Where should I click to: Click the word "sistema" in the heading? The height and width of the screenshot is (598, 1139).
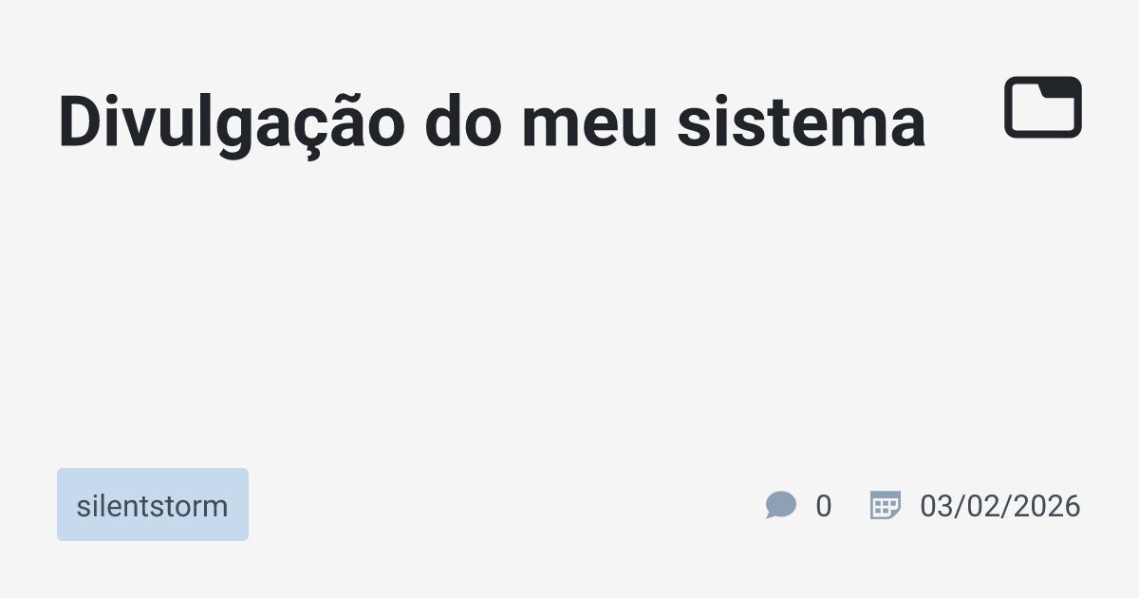(x=800, y=123)
